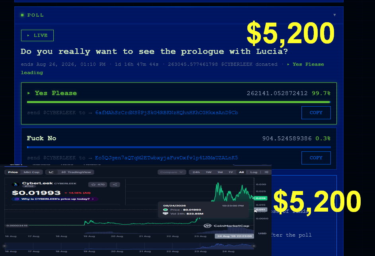Viewport: 375px width, 256px height.
Task: Click the 262141.052872412 vote amount
Action: click(x=277, y=93)
